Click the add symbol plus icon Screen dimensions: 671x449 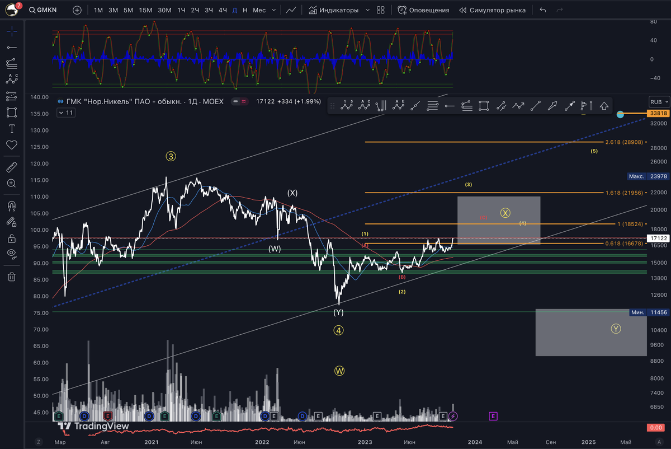[x=77, y=10]
